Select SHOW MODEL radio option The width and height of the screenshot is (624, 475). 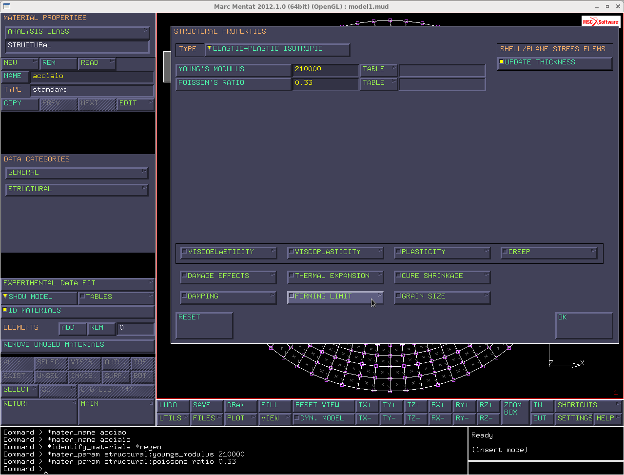(x=39, y=297)
